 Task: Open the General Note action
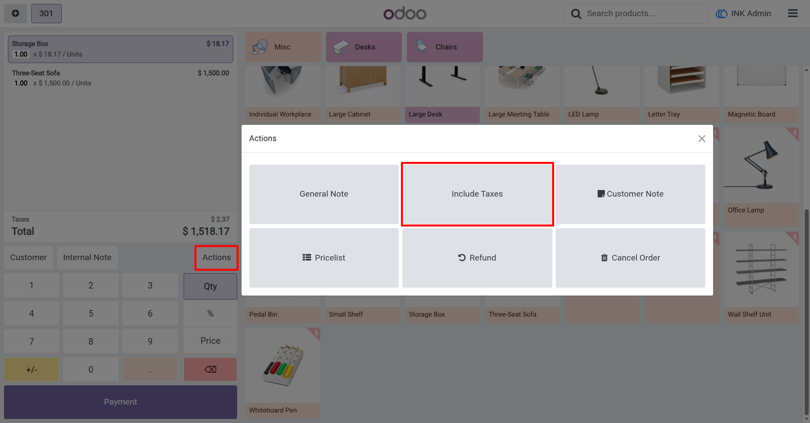coord(324,194)
